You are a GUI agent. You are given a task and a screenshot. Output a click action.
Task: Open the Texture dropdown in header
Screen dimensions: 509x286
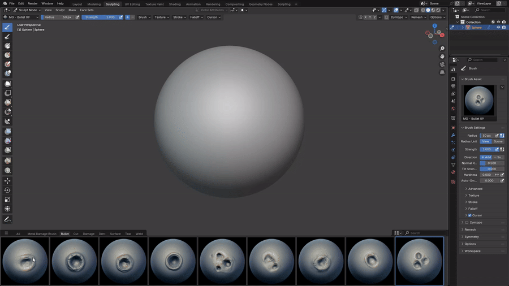click(161, 17)
